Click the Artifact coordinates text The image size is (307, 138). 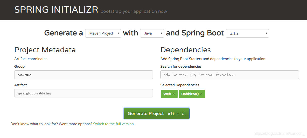coord(31,59)
